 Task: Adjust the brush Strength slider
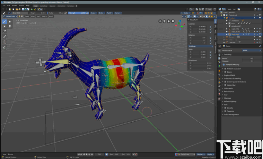pyautogui.click(x=77, y=13)
